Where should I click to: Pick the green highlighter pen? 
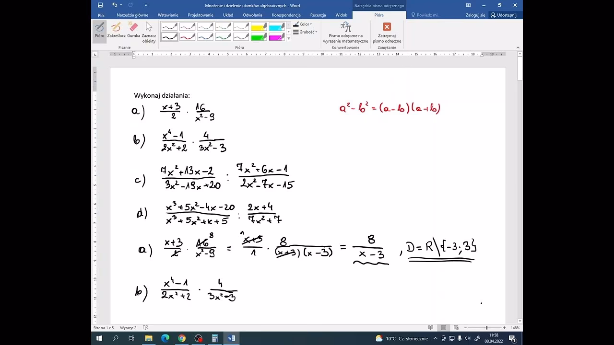[258, 37]
